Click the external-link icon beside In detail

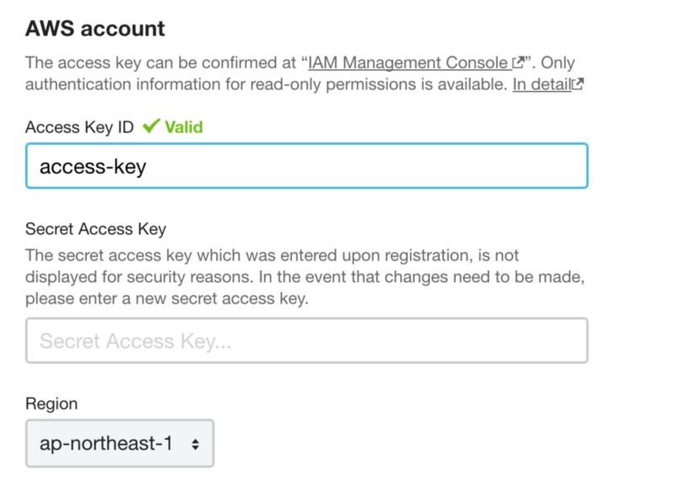[577, 83]
